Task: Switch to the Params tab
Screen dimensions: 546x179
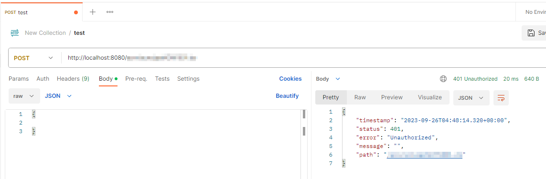Action: pyautogui.click(x=19, y=79)
